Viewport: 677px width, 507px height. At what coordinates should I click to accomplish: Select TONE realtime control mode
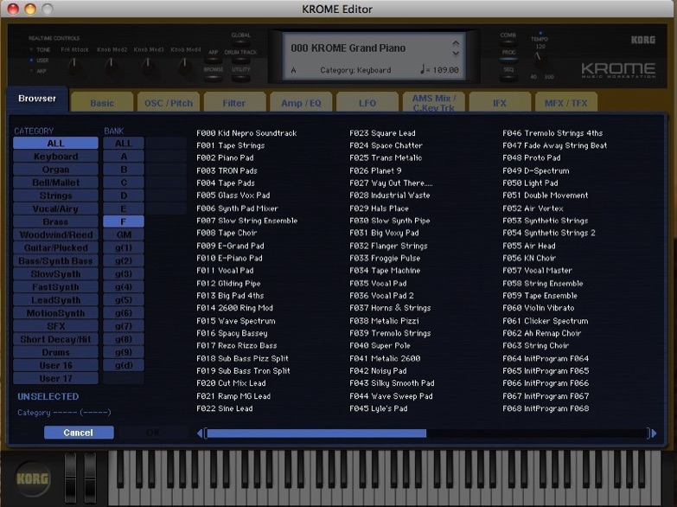pyautogui.click(x=40, y=49)
